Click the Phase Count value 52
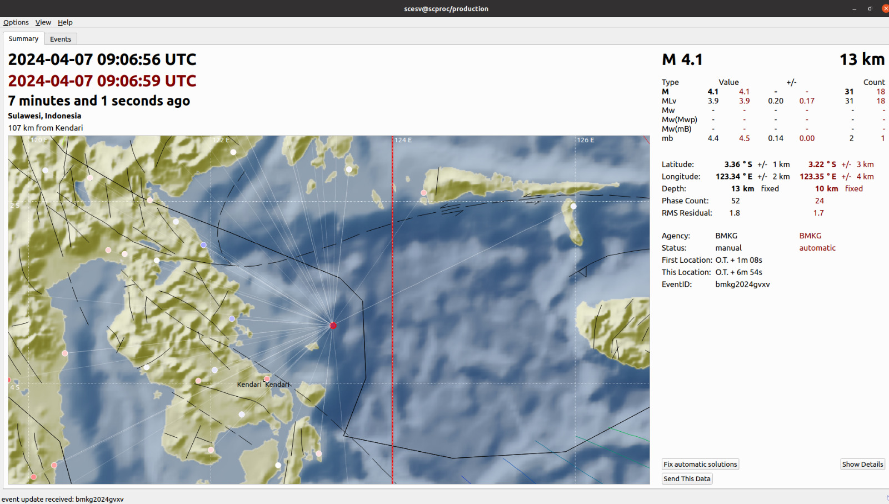889x504 pixels. (736, 201)
